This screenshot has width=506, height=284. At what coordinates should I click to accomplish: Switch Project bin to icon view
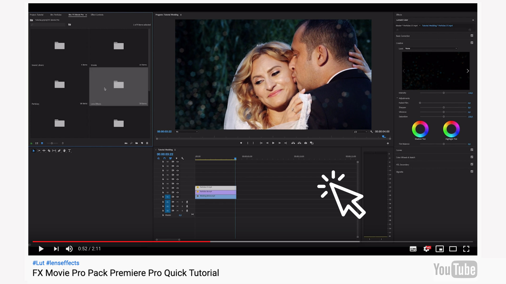(42, 143)
